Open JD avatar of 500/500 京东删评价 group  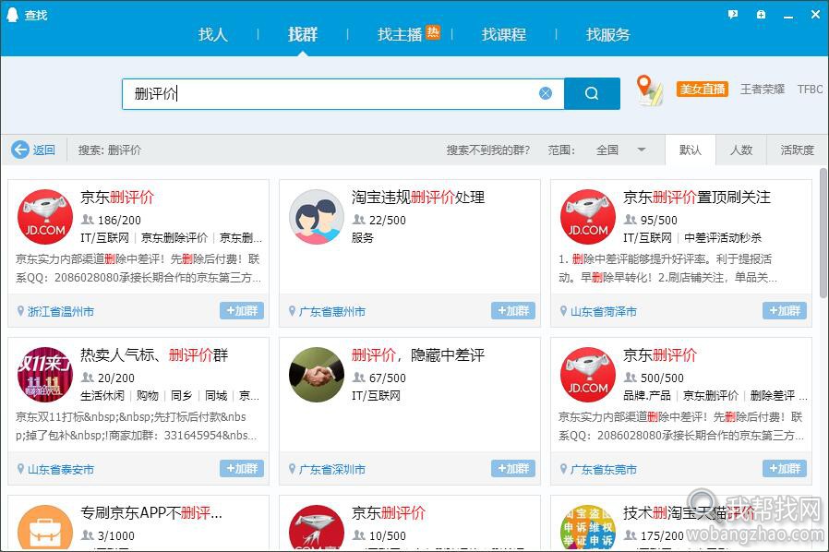[x=588, y=375]
